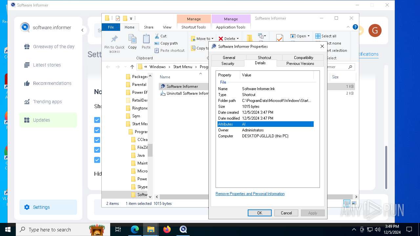Click OK in Properties dialog
This screenshot has width=420, height=236.
tap(260, 213)
